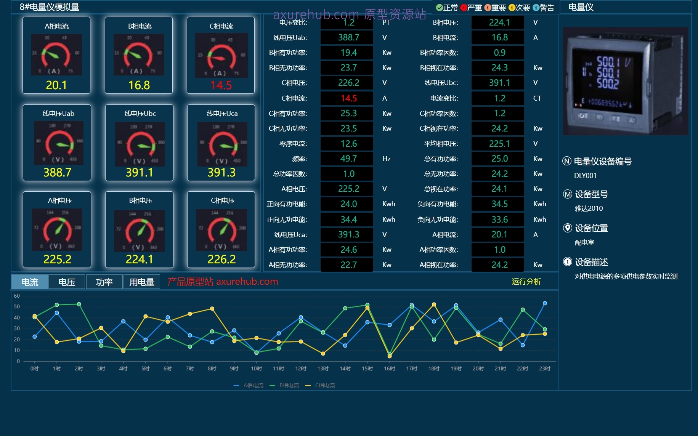Open the 功率 tab
Image resolution: width=698 pixels, height=436 pixels.
coord(104,282)
